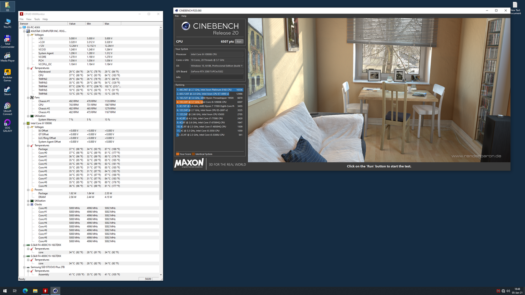Screen dimensions: 525x295
Task: Click the Cinebench title bar app icon
Action: point(177,11)
